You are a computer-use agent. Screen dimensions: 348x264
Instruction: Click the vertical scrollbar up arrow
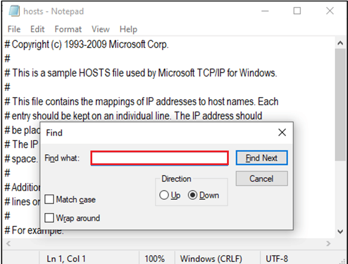pyautogui.click(x=340, y=43)
